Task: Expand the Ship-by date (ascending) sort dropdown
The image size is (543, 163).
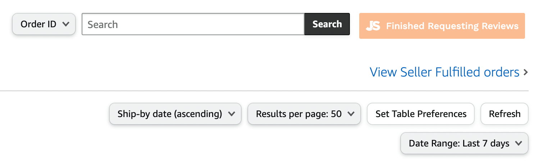Action: tap(175, 114)
